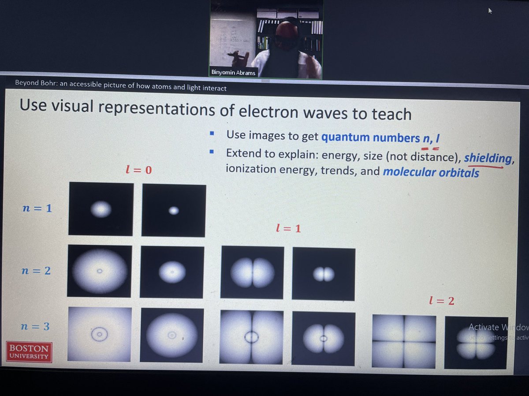529x396 pixels.
Task: Select the four-quadrant frame-filling l = 2 orbital image
Action: (x=404, y=341)
